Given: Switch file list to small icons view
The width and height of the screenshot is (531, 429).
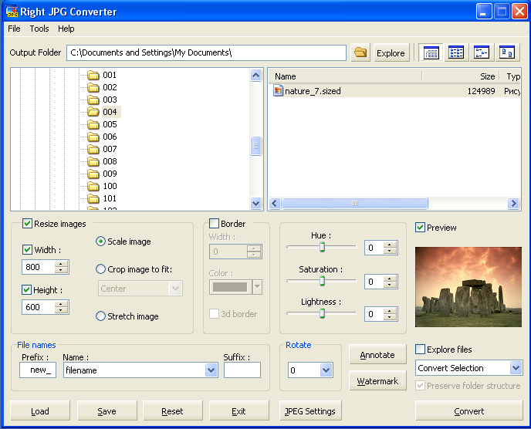Looking at the screenshot, I should coord(482,53).
